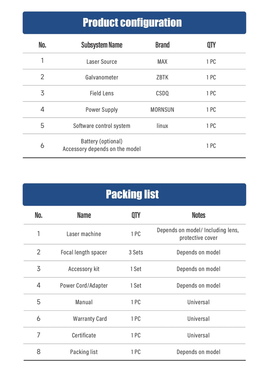Click the Product configuration title banner
The image size is (269, 378).
tap(134, 23)
